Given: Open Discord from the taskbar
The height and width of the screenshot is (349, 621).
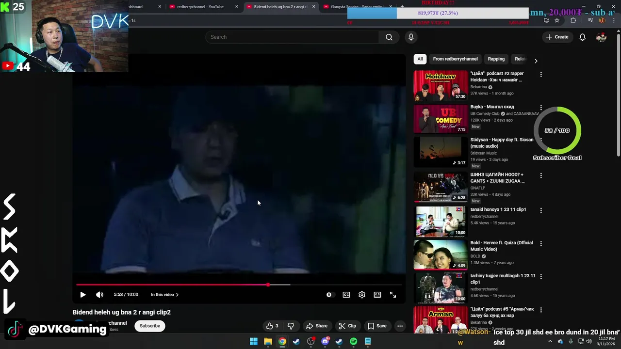Looking at the screenshot, I should click(325, 342).
